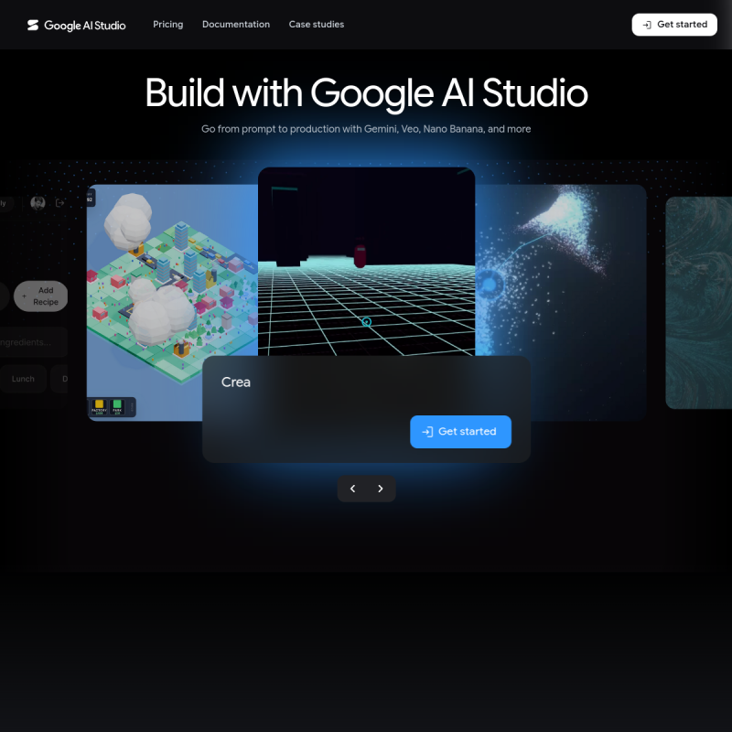Click the Google AI Studio logo

[x=76, y=26]
